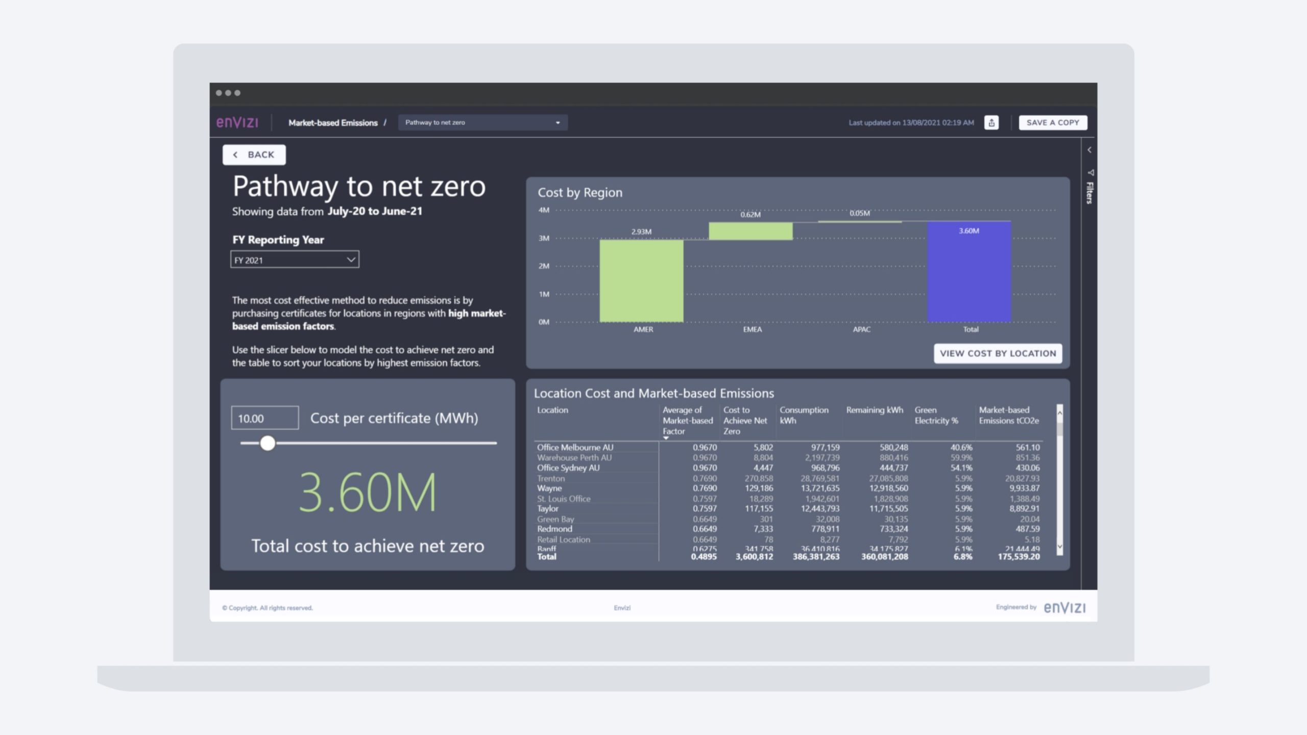
Task: Click the EMEA green bar
Action: pyautogui.click(x=751, y=231)
